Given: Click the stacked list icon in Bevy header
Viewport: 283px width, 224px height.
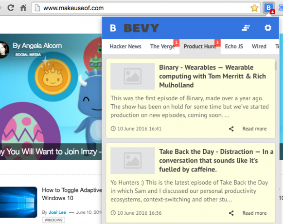Looking at the screenshot, I should (x=246, y=28).
